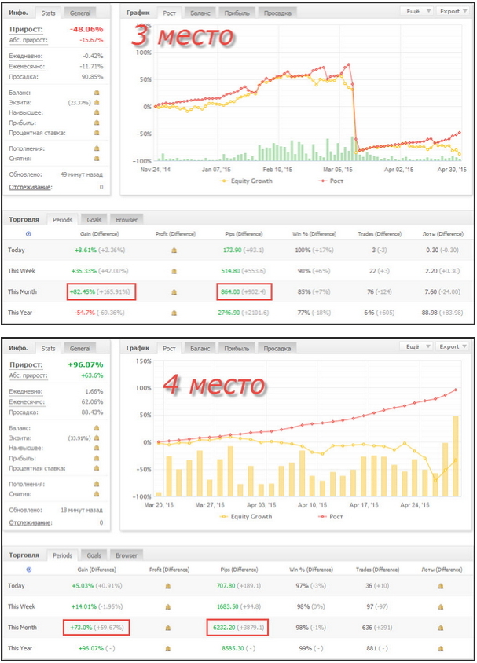The image size is (477, 663).
Task: Click the Наивысшее lock icon in the upper widget
Action: point(97,112)
